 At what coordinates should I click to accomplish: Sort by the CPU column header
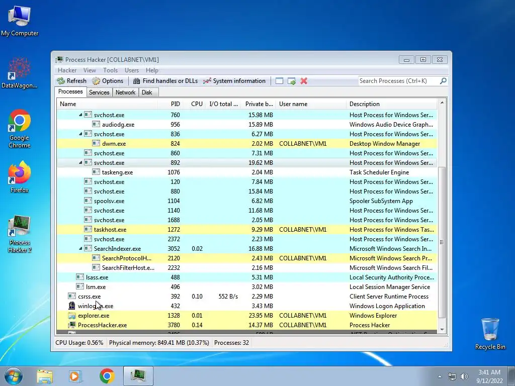tap(195, 104)
